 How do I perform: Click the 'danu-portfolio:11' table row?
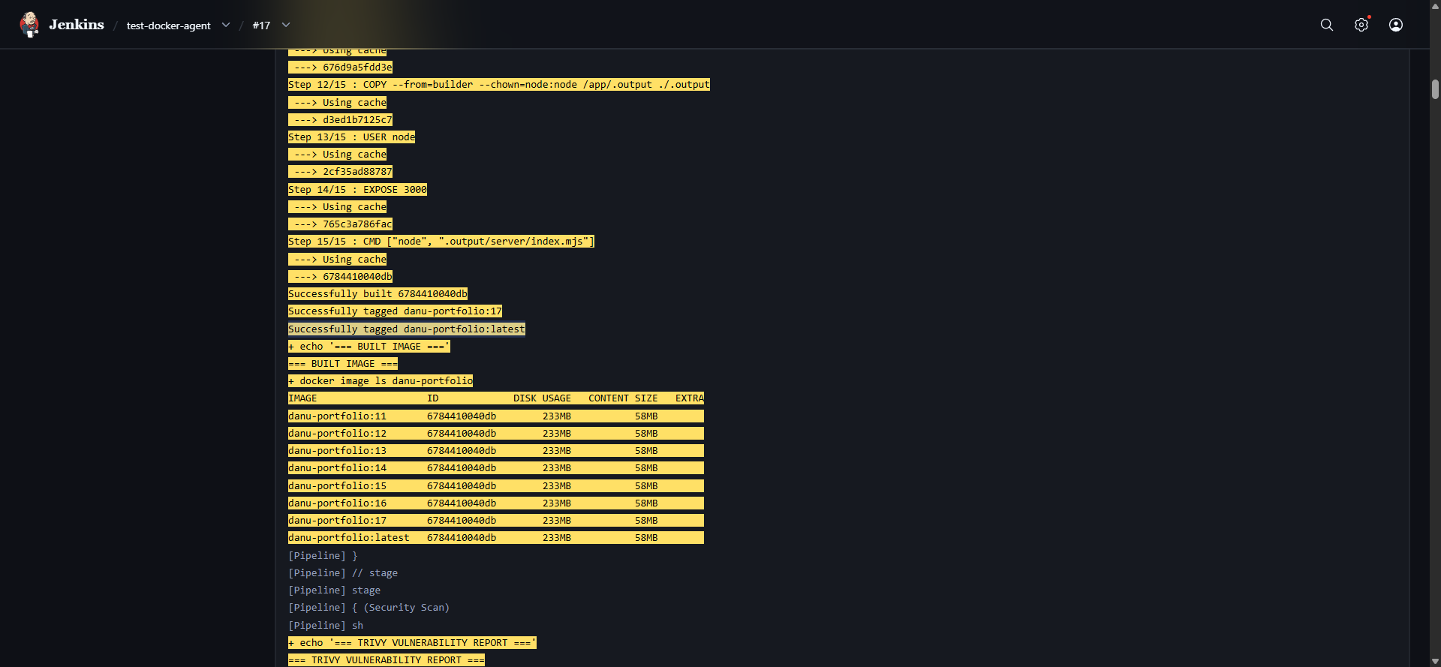(496, 416)
